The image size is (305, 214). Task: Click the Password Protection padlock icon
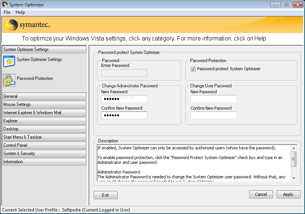pyautogui.click(x=9, y=80)
